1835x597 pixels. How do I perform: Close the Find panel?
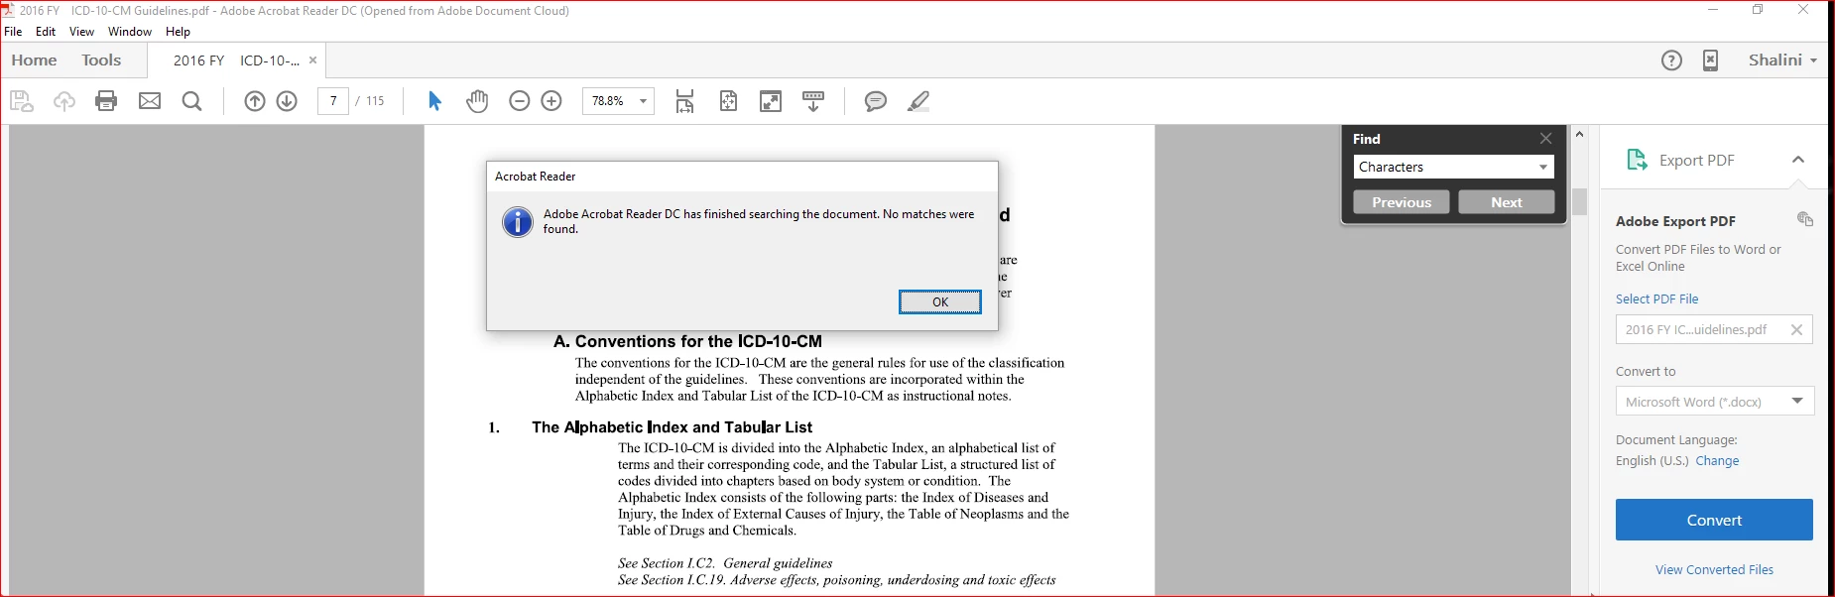(1545, 139)
